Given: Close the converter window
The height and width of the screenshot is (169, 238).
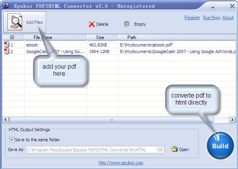Looking at the screenshot, I should (x=232, y=6).
